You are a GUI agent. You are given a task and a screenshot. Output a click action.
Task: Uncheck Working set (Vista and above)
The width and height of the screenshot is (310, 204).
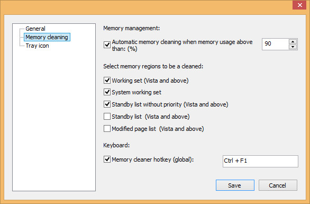(107, 80)
